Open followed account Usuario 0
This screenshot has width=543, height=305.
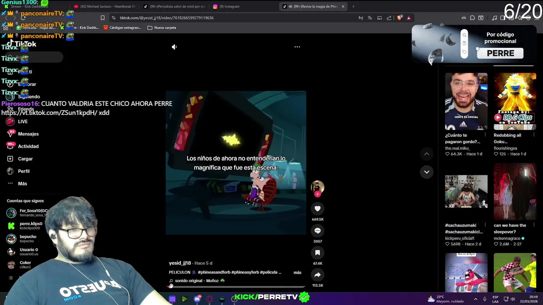click(x=23, y=252)
